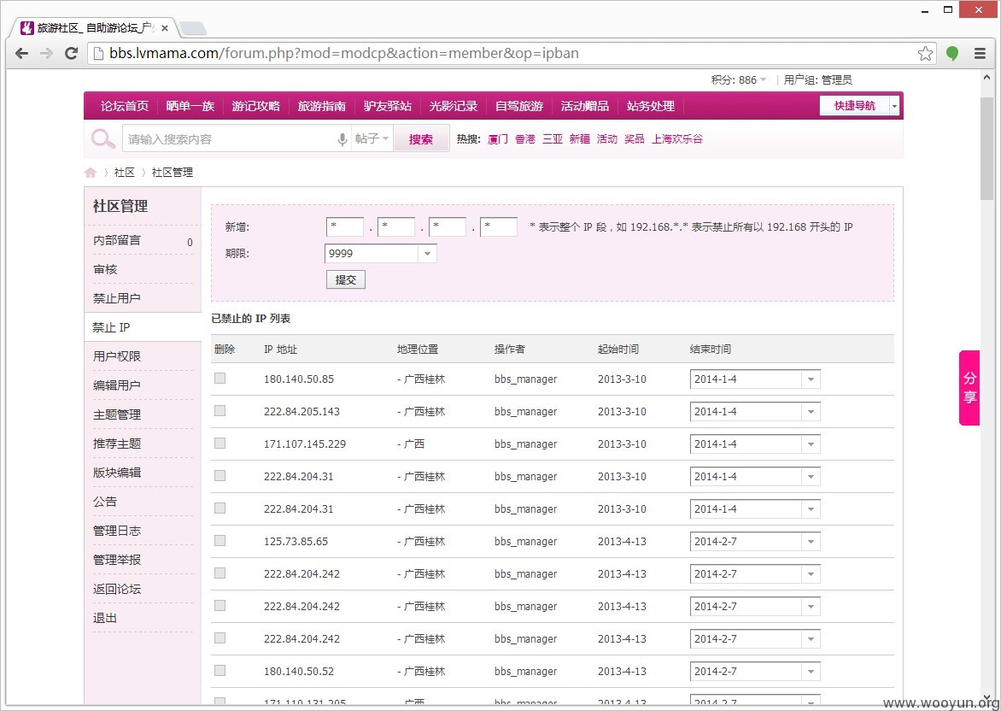Click the tab favicon of 旅游社区
Screen dimensions: 1001x711
click(x=26, y=28)
